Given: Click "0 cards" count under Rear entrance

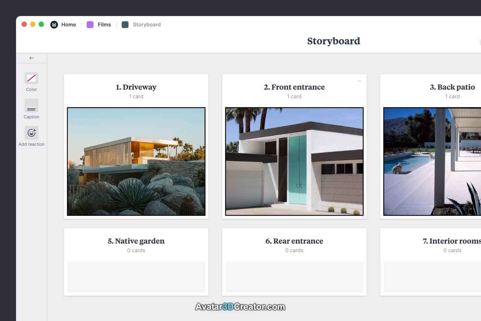Looking at the screenshot, I should [x=294, y=250].
